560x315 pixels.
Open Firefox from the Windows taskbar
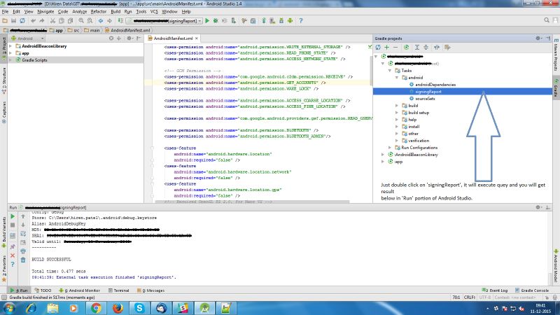118,308
